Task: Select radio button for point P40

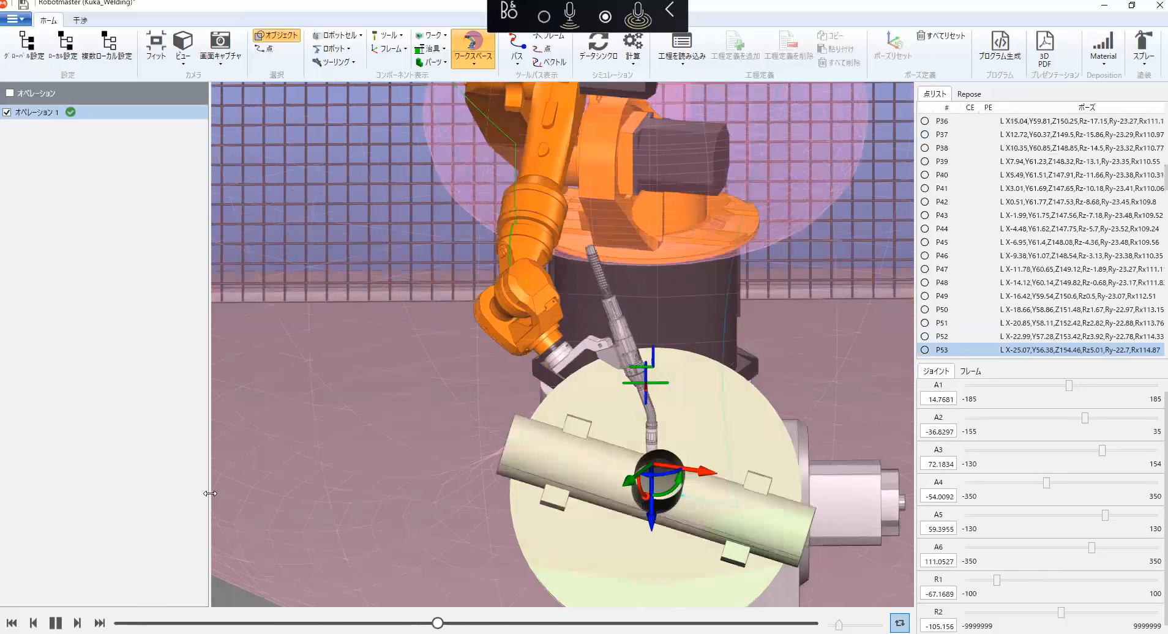Action: [x=924, y=175]
